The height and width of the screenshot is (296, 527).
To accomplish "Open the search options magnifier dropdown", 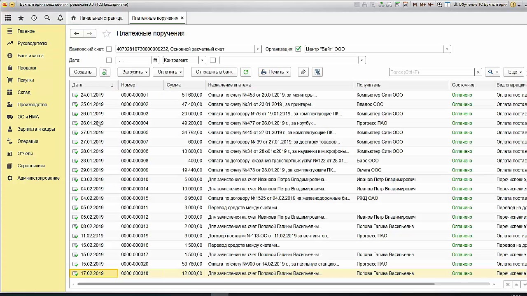I will (x=492, y=72).
